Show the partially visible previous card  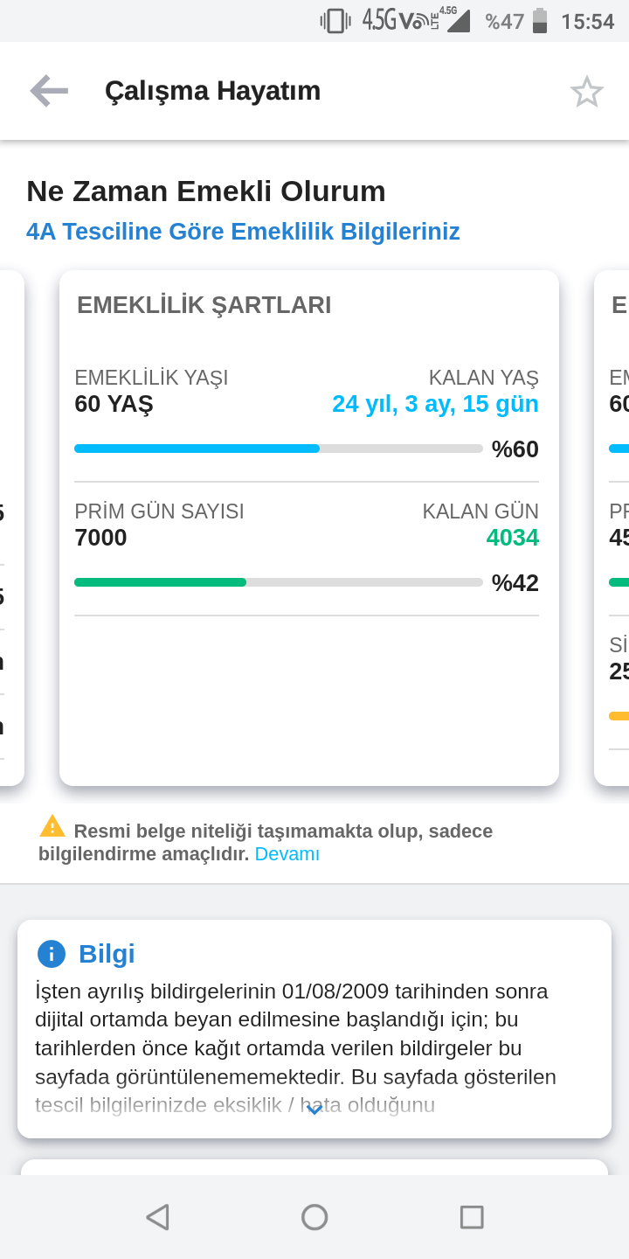click(x=11, y=528)
